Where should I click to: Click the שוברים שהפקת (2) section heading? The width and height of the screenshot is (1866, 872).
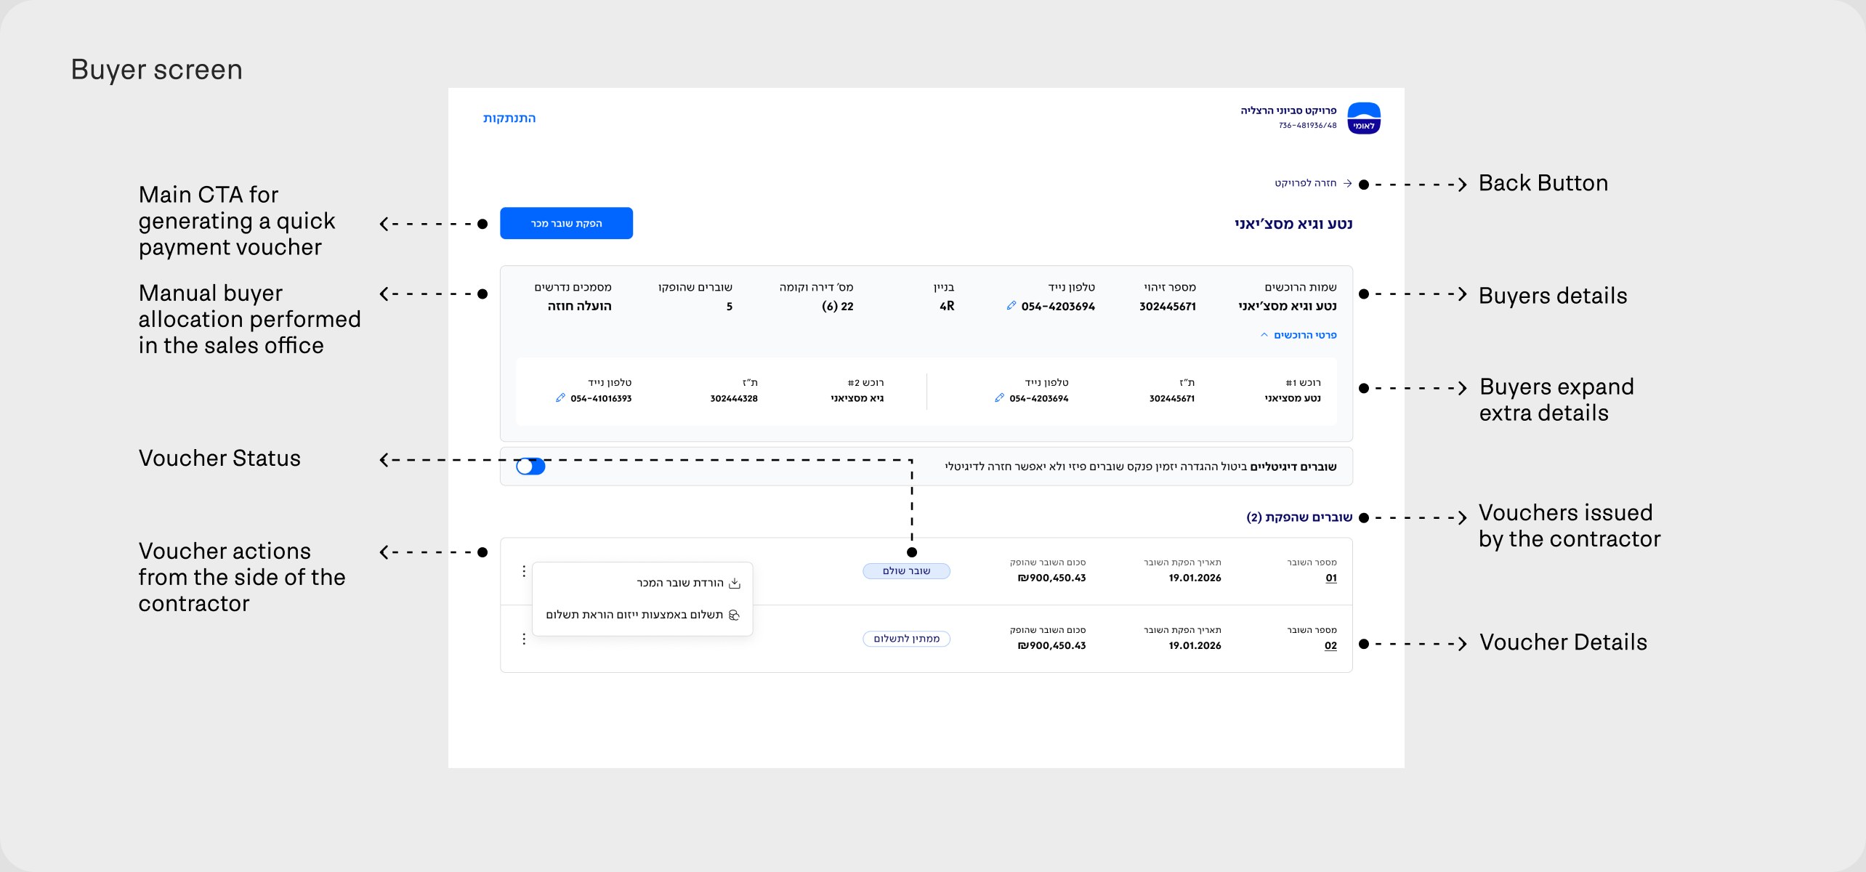coord(1299,517)
